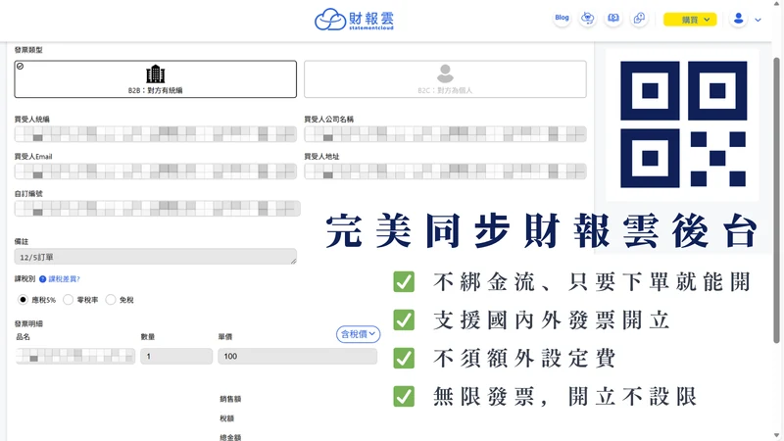The width and height of the screenshot is (784, 441).
Task: Open the 課稅差異? help link
Action: pos(64,279)
